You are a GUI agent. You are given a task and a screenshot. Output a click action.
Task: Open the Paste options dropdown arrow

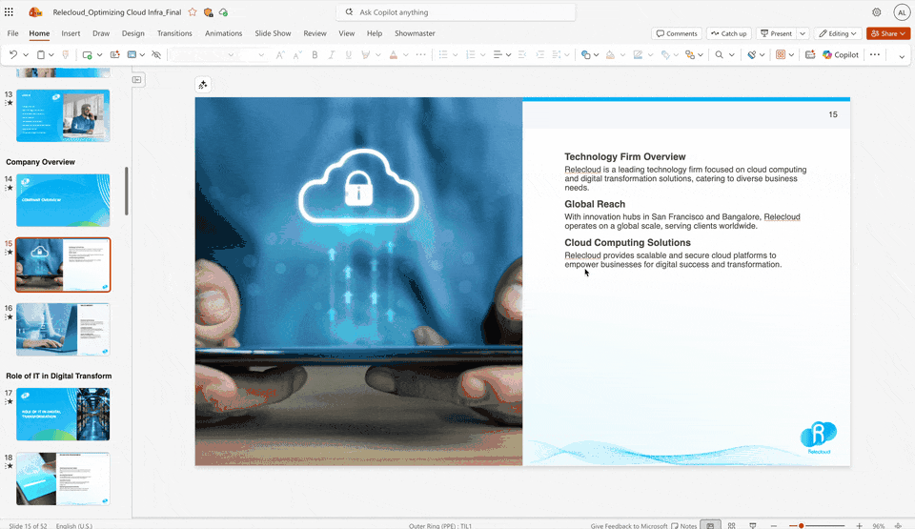51,55
